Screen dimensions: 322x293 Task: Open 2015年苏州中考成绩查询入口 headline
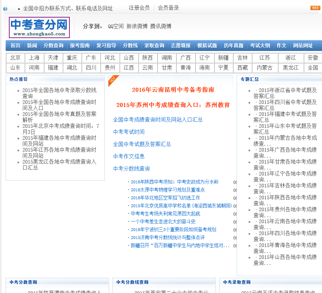tap(173, 105)
